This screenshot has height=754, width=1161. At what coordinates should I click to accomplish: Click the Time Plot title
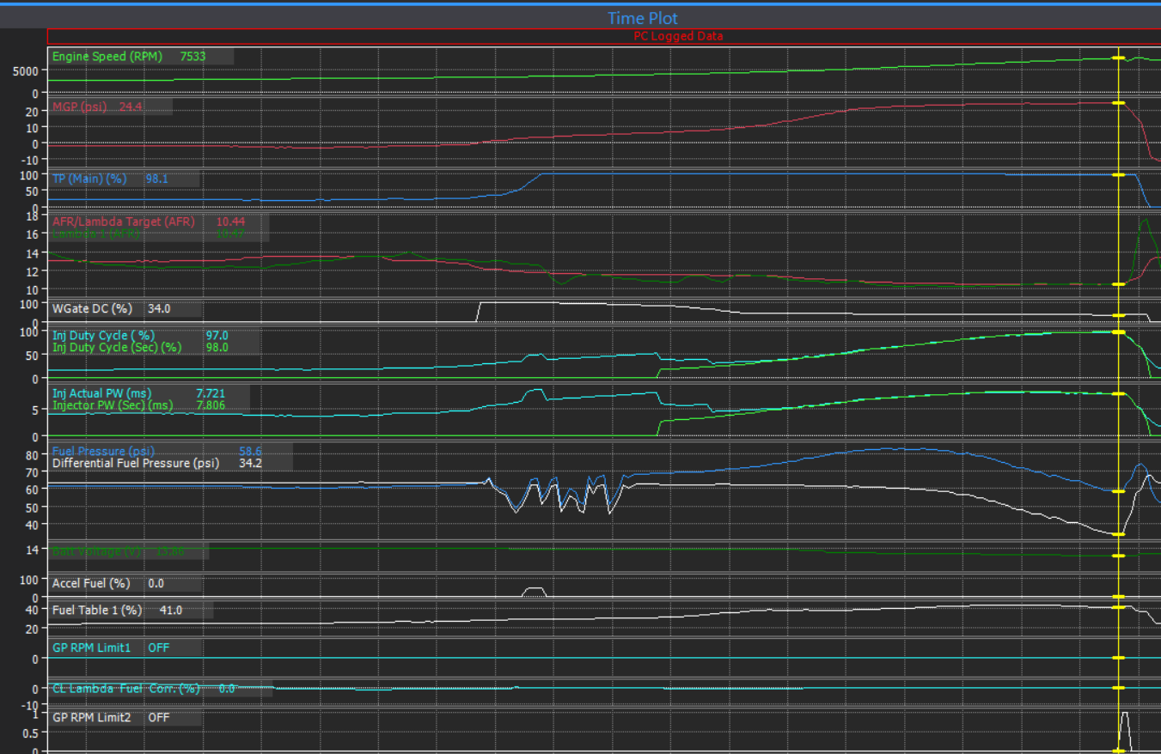point(643,18)
